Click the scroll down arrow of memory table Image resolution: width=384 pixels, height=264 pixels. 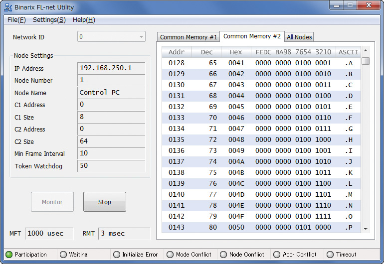pyautogui.click(x=366, y=229)
